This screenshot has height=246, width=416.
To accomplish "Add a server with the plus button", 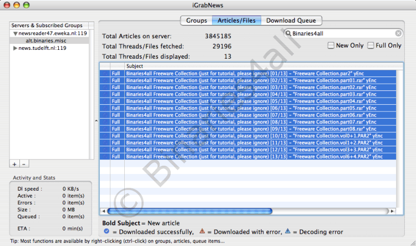I will click(x=14, y=164).
